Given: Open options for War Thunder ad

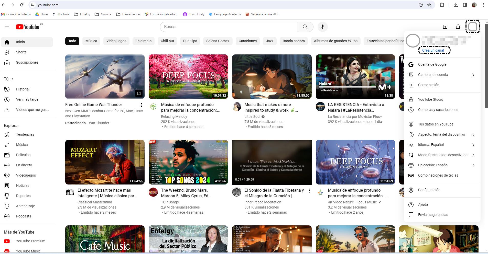Looking at the screenshot, I should click(141, 105).
